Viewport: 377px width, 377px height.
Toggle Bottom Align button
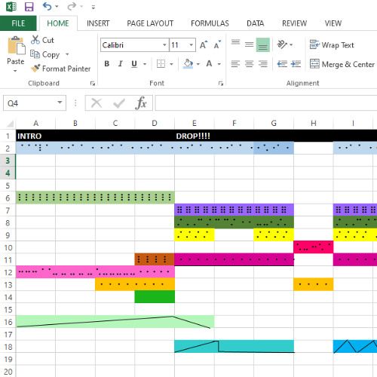tap(262, 44)
